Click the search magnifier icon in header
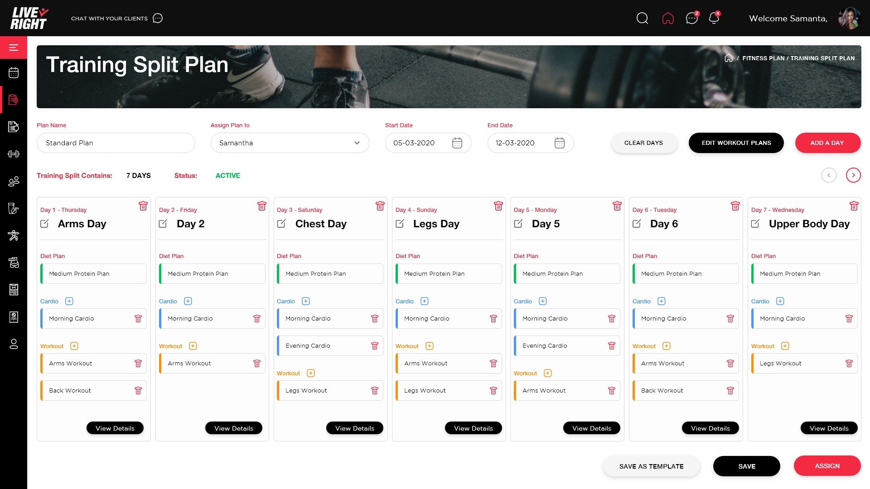This screenshot has width=870, height=489. tap(642, 18)
